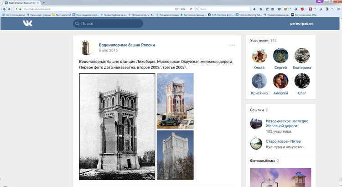Open the Поиск видеозаписей bookmark
The image size is (342, 187).
pyautogui.click(x=86, y=15)
